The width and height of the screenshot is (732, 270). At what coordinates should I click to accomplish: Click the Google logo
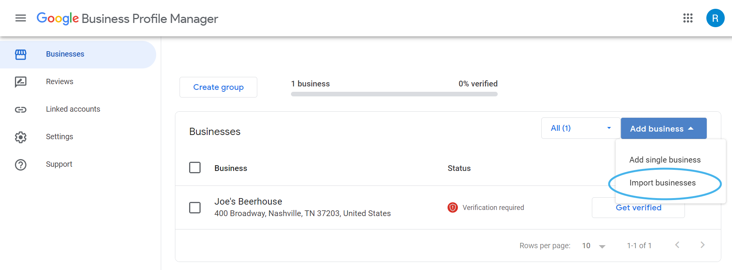pos(58,18)
